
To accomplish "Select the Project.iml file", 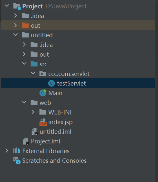I will pyautogui.click(x=45, y=141).
